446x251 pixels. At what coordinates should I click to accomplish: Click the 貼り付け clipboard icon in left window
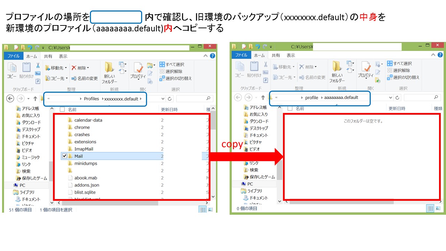(x=26, y=70)
